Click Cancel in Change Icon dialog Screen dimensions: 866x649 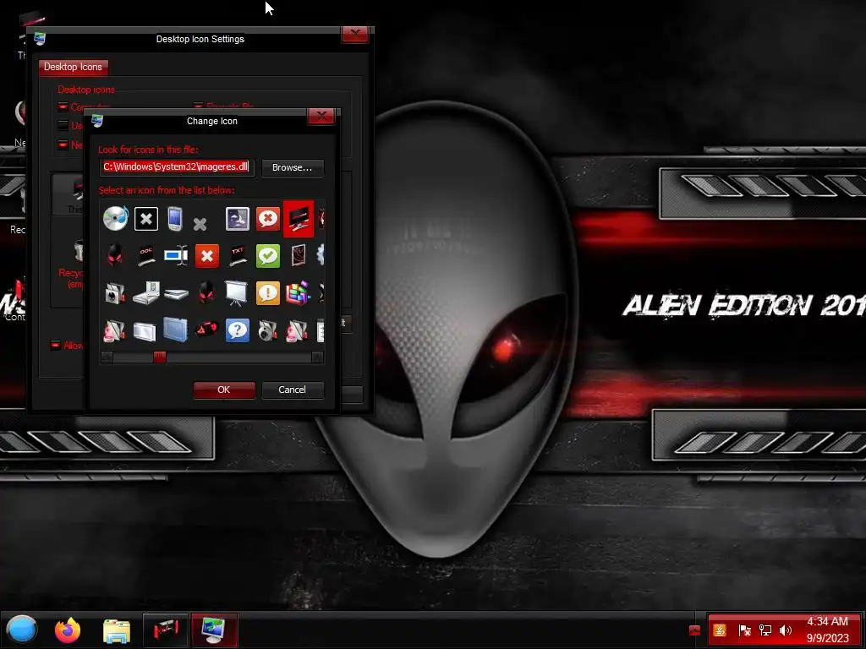point(292,390)
